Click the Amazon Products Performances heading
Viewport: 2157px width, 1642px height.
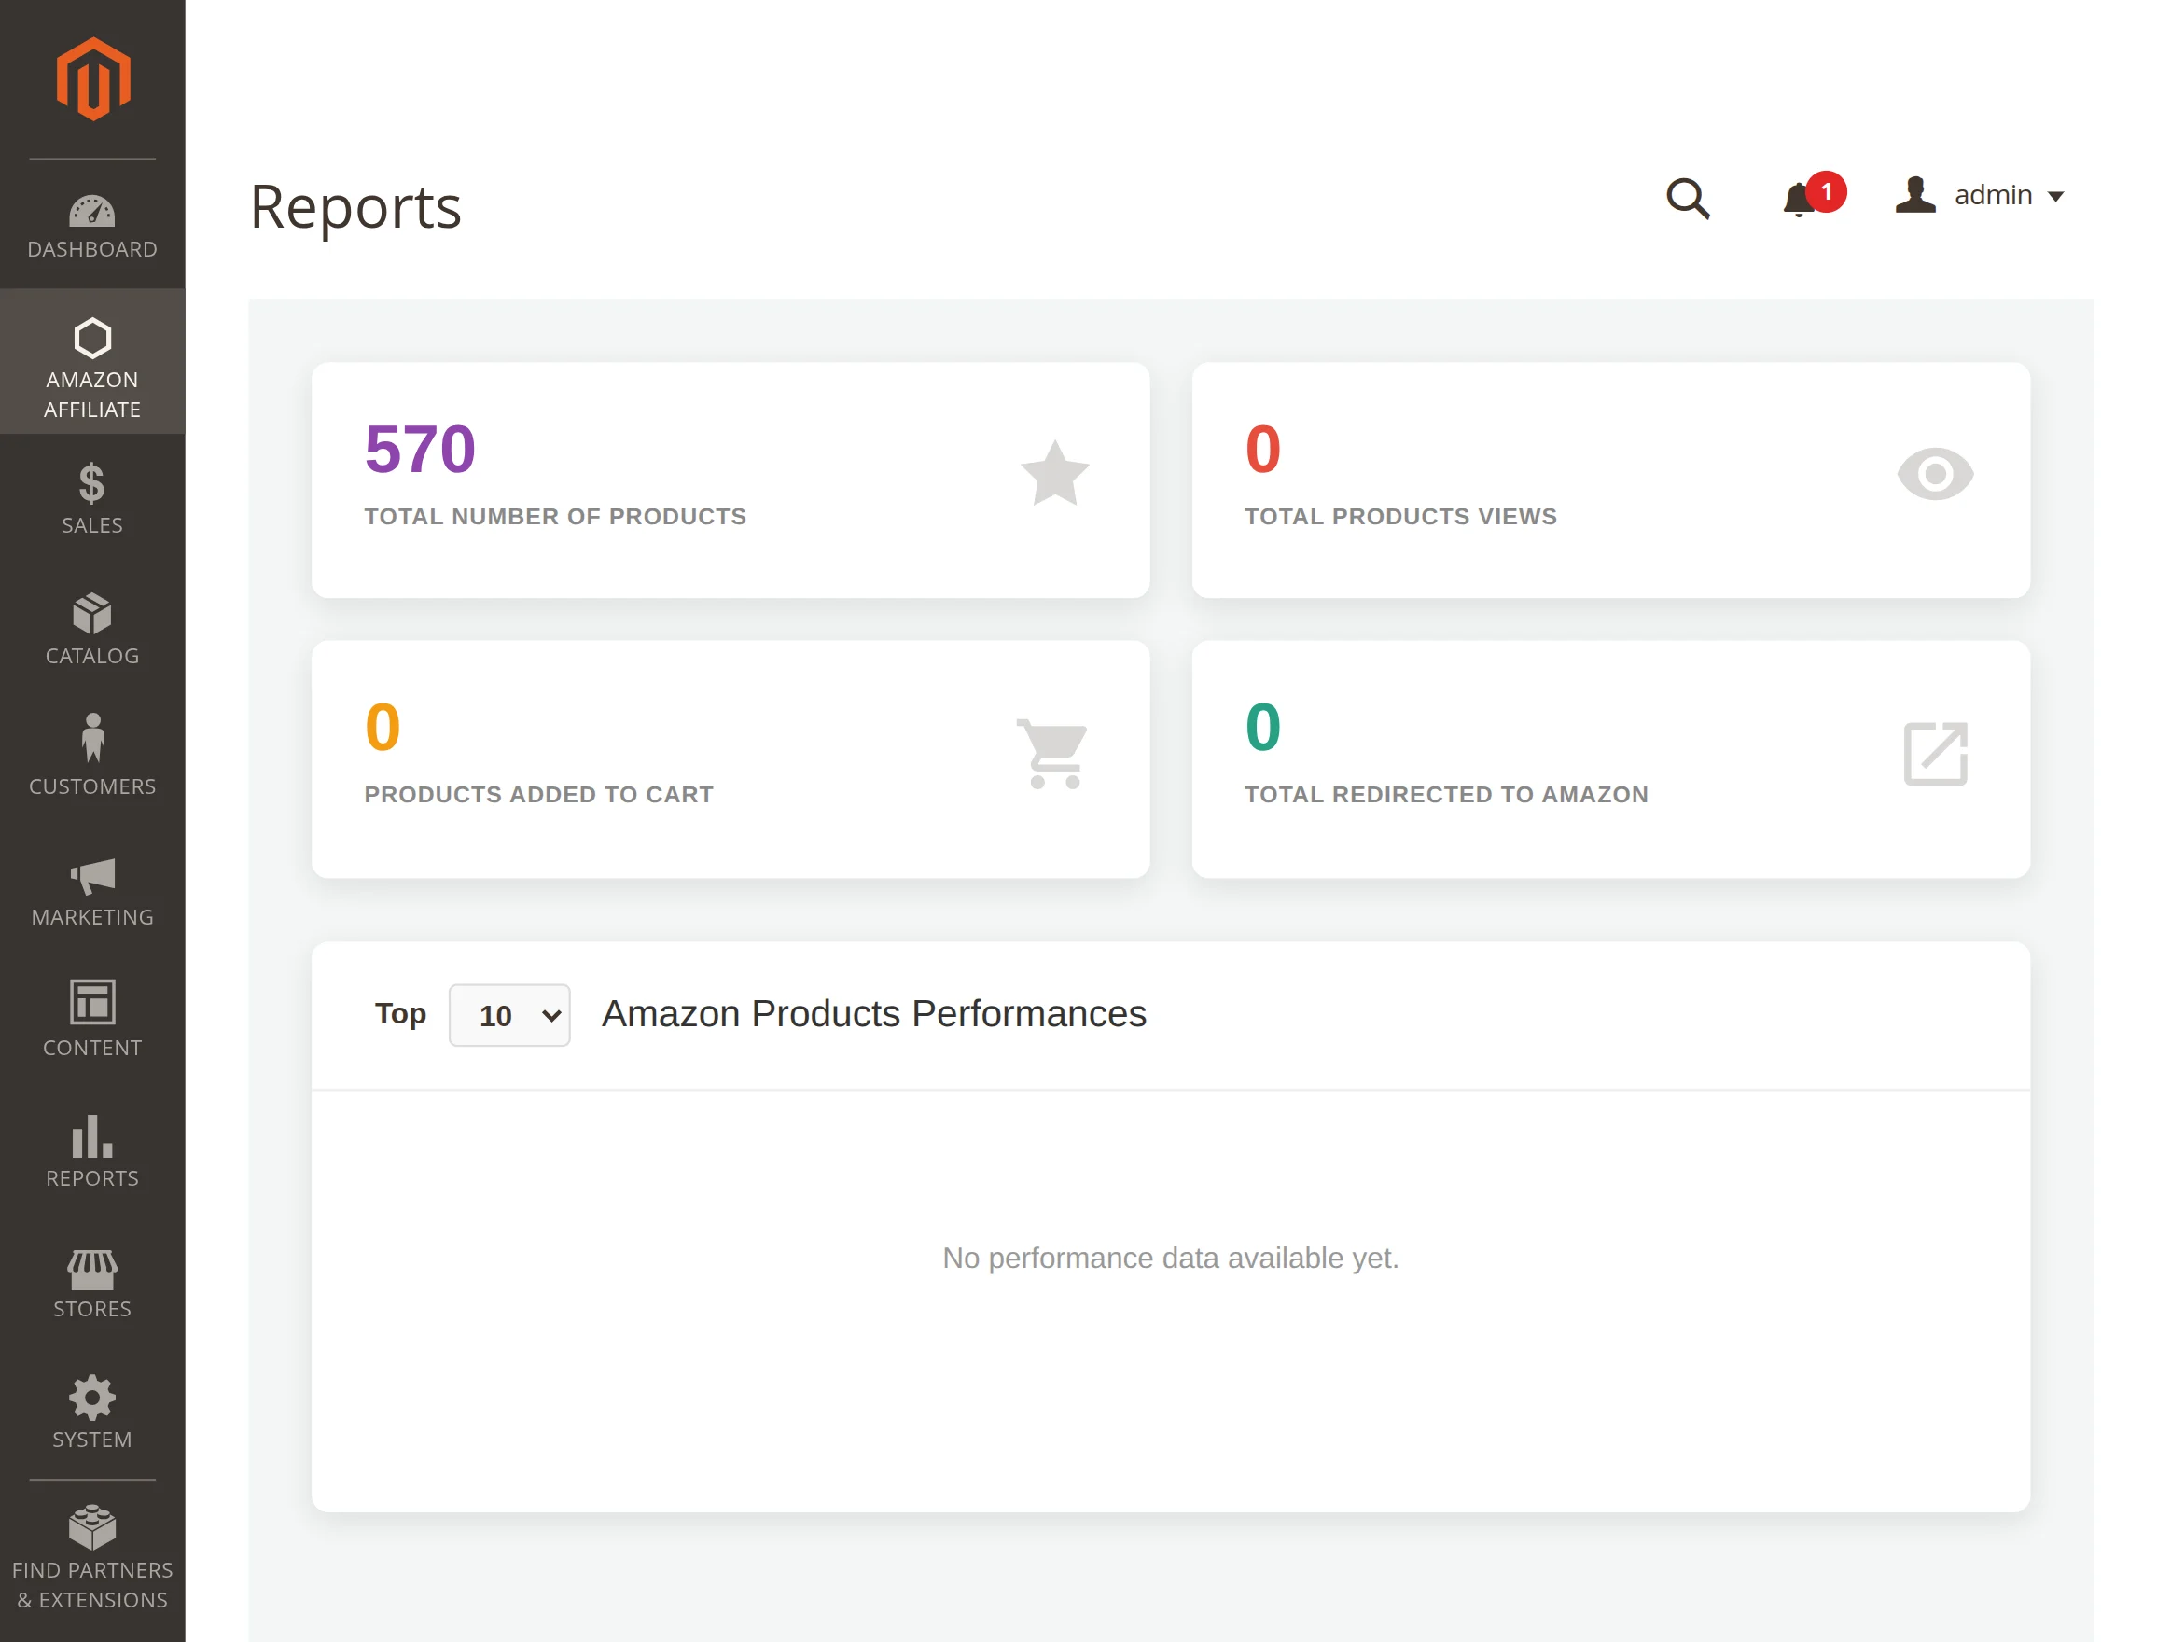click(x=874, y=1013)
